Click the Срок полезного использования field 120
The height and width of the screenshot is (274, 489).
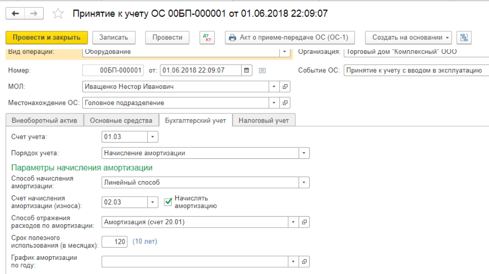point(115,241)
